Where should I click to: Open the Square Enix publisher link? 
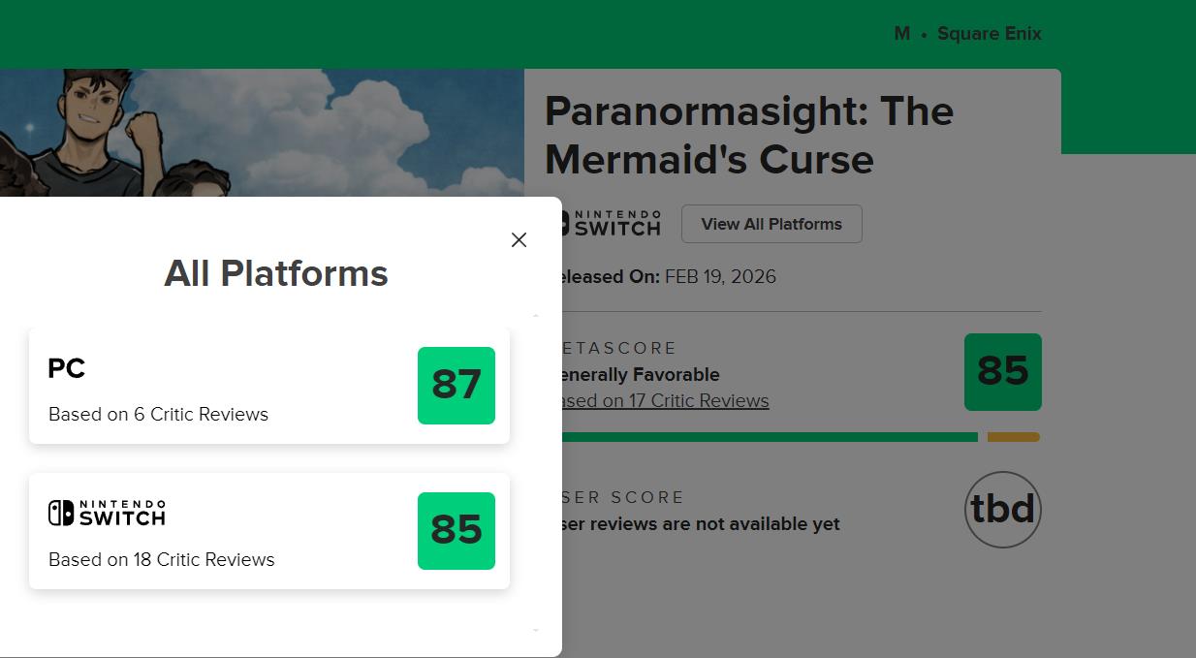point(989,34)
